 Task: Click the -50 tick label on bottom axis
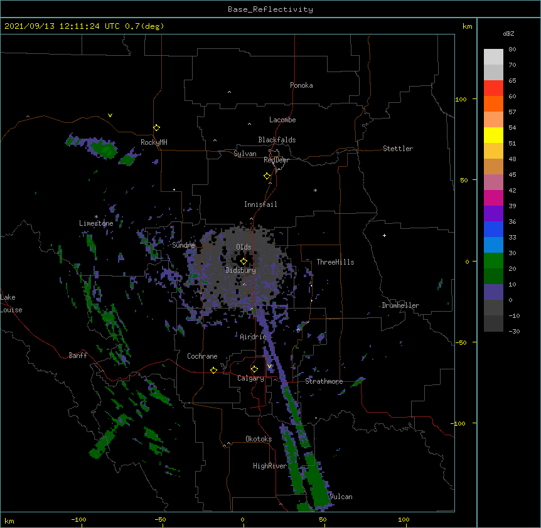tap(160, 519)
